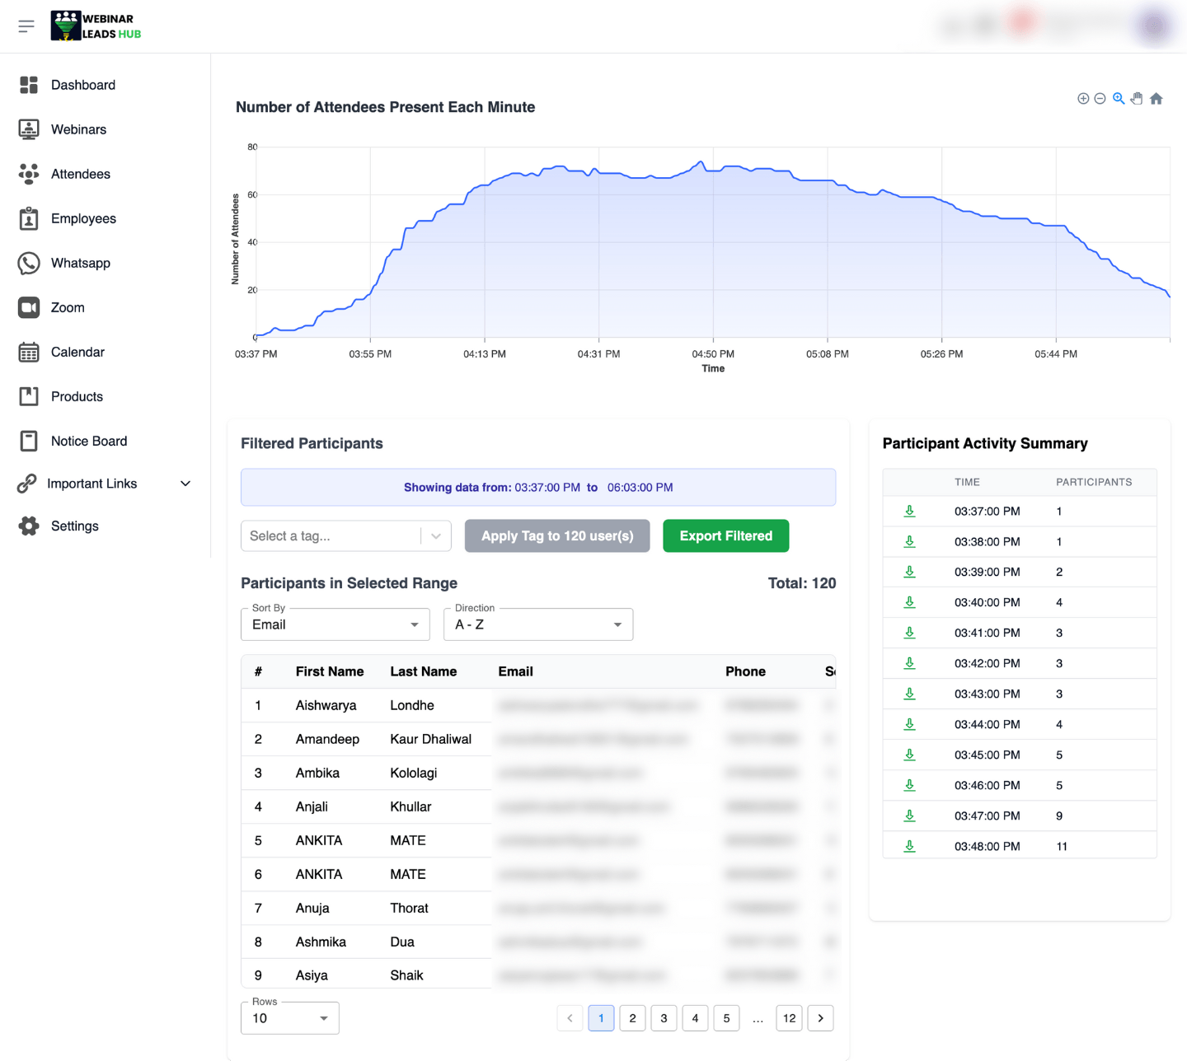1187x1061 pixels.
Task: Download participants for 03:37:00 PM row
Action: tap(909, 512)
